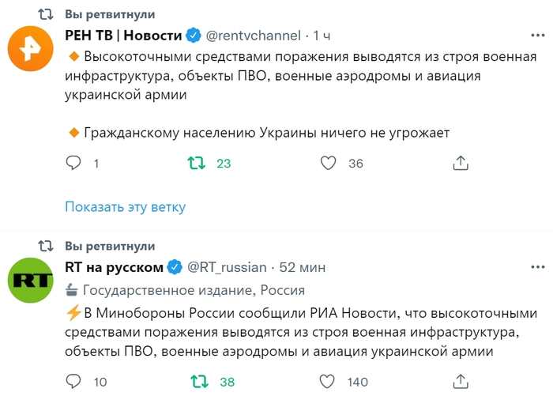
Task: Open the 1 ч timestamp of the REN TV tweet
Action: coord(322,36)
